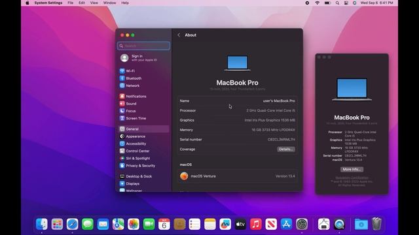The image size is (419, 235).
Task: Click the screen recording status icon
Action: point(307,3)
